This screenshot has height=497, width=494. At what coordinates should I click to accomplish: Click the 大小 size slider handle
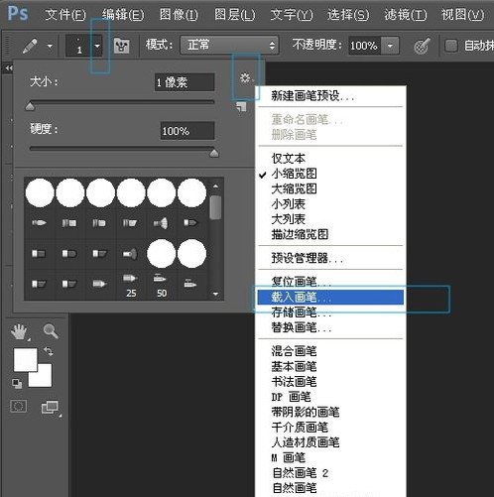tap(30, 106)
